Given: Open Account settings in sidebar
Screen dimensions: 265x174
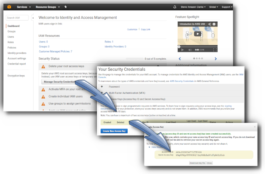Looking at the screenshot, I should 17,58.
